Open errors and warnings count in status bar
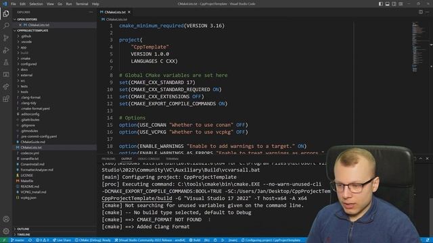Viewport: 433px width, 243px height. (42, 240)
